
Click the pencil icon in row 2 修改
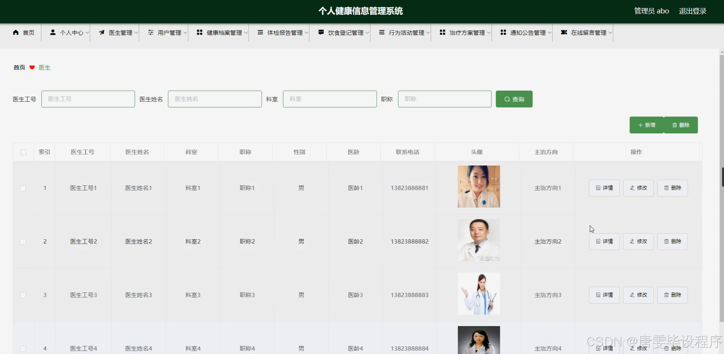tap(632, 242)
